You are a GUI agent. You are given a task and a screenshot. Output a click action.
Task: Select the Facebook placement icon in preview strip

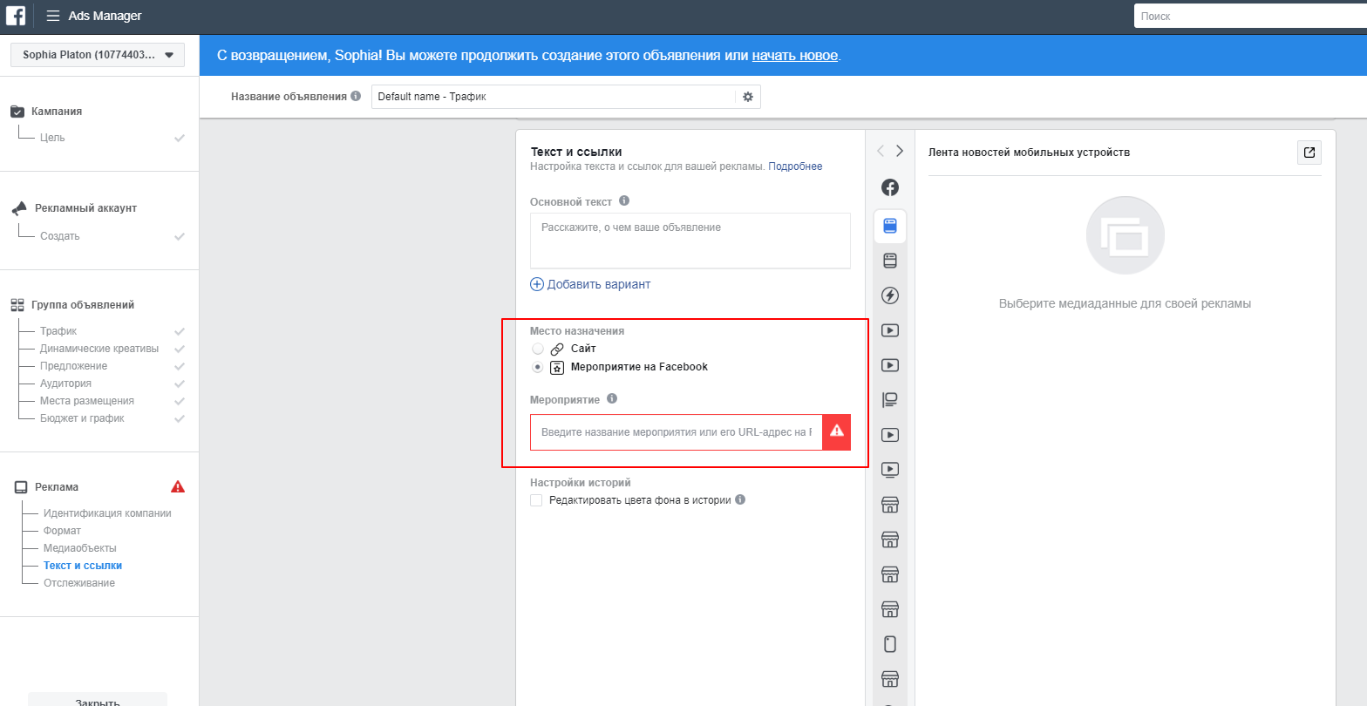(x=889, y=187)
